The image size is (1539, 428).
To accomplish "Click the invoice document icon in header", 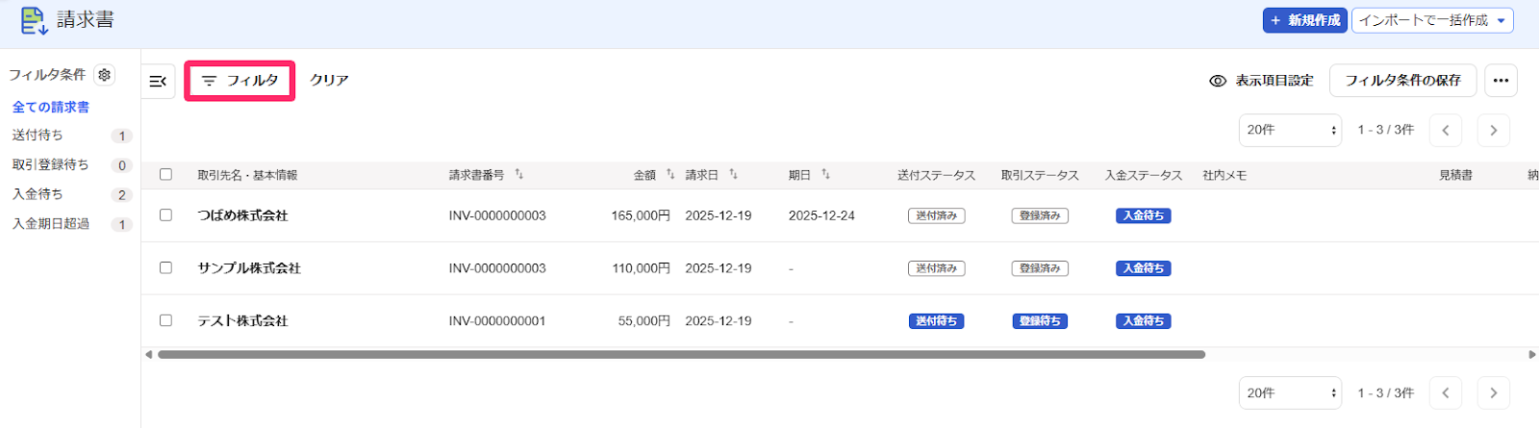I will click(34, 21).
